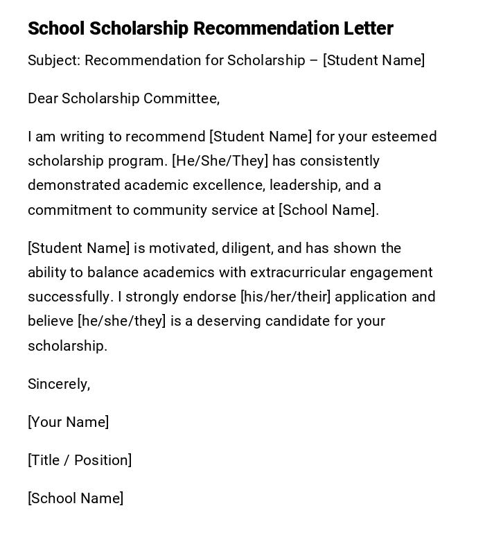Click the [School Name] placeholder under the signature
Screen dimensions: 485x542
[x=76, y=498]
